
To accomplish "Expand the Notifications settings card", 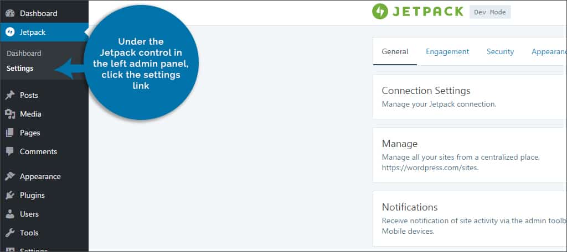I will [470, 218].
